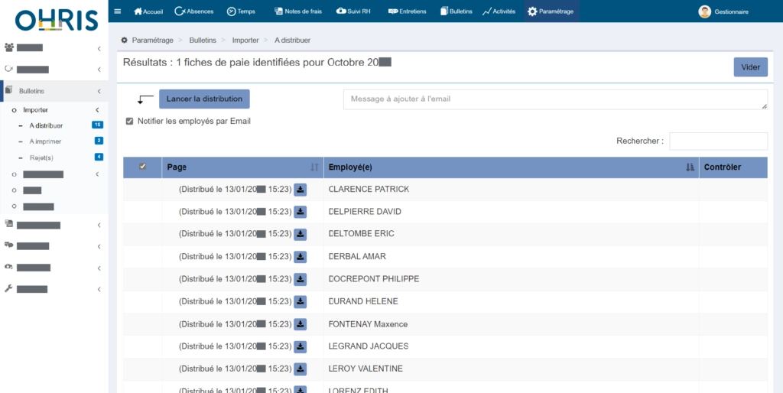The image size is (783, 393).
Task: Download LEROY VALENTINE's payslip
Action: [301, 369]
